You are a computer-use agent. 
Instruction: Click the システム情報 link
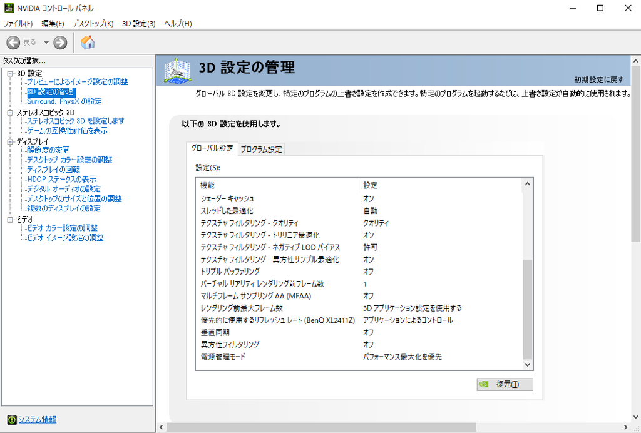pos(37,419)
